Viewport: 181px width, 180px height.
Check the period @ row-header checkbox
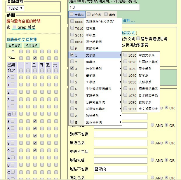(14, 113)
